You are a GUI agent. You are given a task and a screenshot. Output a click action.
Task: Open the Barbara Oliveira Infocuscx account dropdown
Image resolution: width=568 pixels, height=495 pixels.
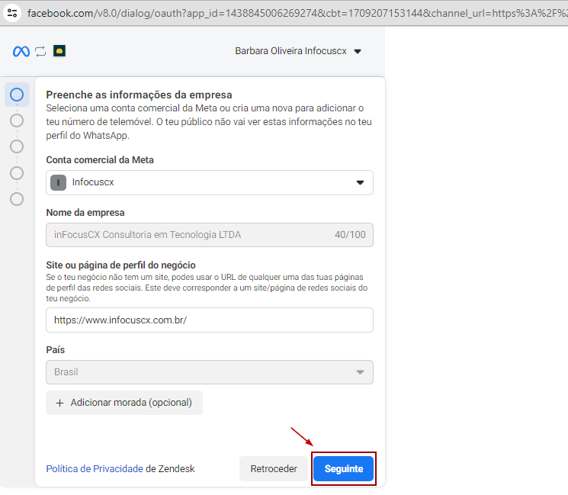(x=298, y=51)
